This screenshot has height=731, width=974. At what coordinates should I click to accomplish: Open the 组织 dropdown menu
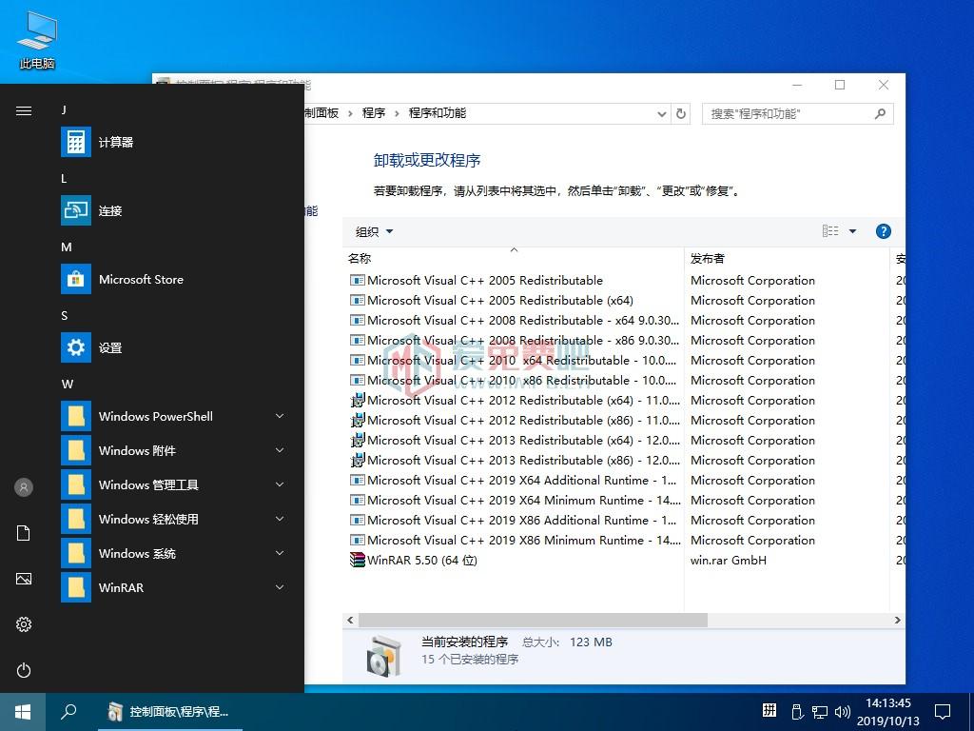[374, 232]
